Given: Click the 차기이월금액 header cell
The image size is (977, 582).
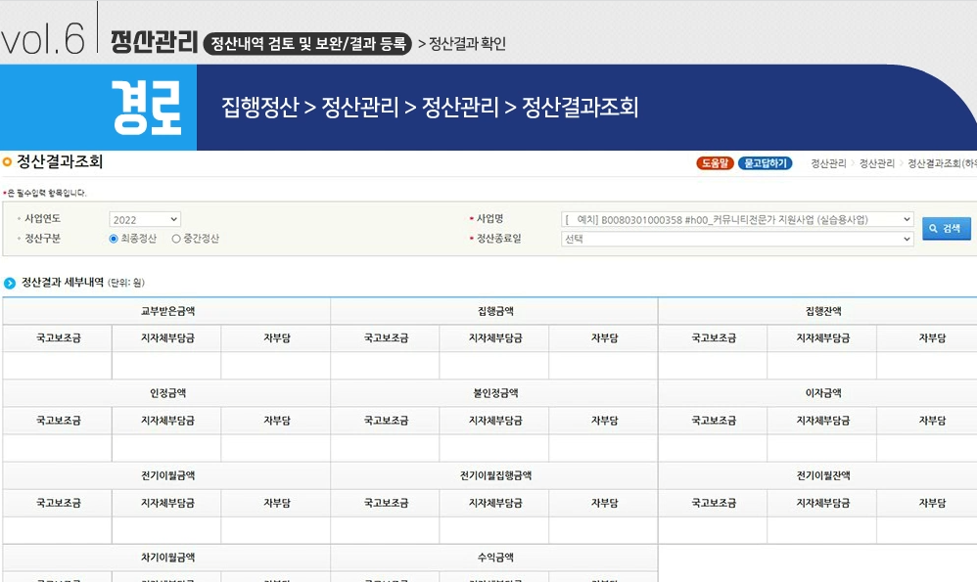Looking at the screenshot, I should pos(167,558).
